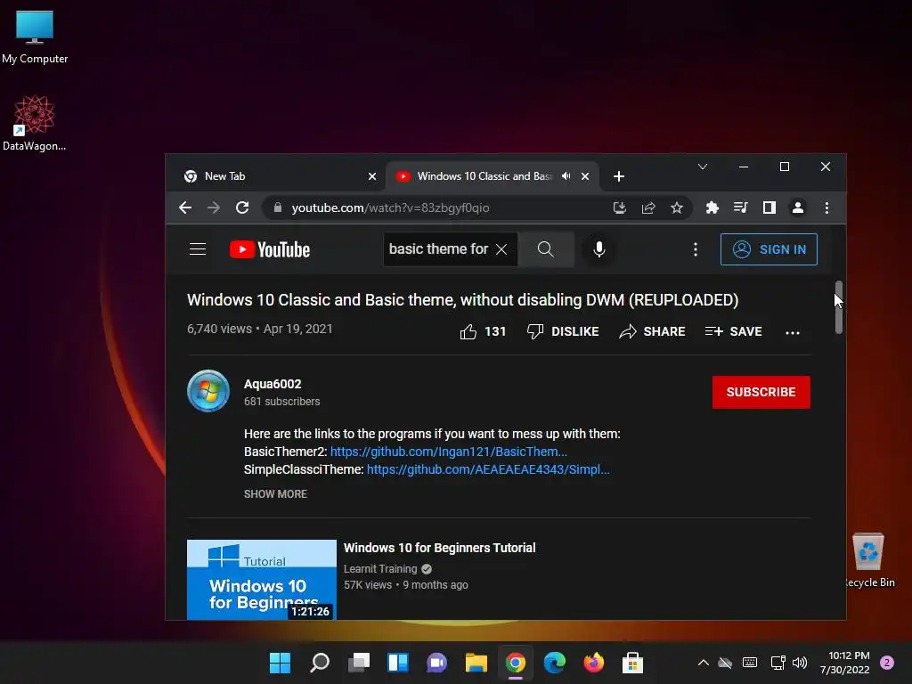Open Chrome three-dot menu
This screenshot has height=684, width=912.
[826, 208]
